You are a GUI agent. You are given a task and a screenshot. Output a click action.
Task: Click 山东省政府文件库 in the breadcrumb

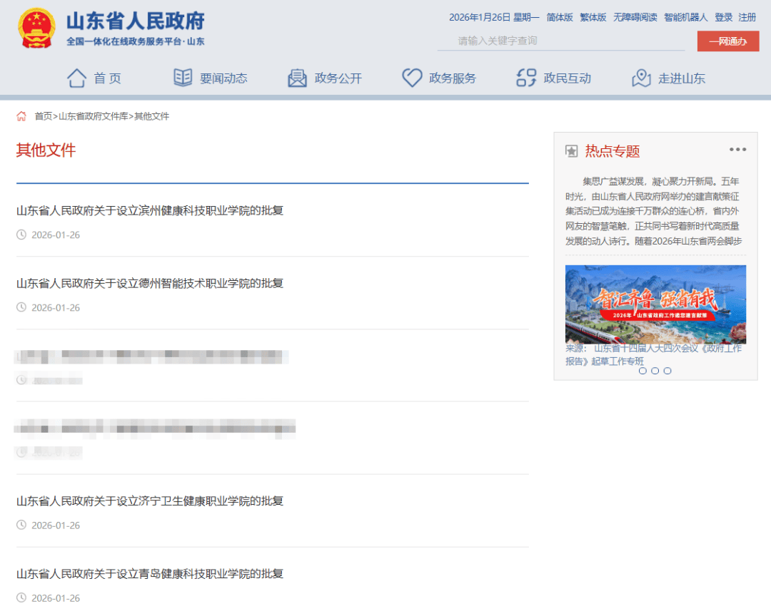coord(95,116)
